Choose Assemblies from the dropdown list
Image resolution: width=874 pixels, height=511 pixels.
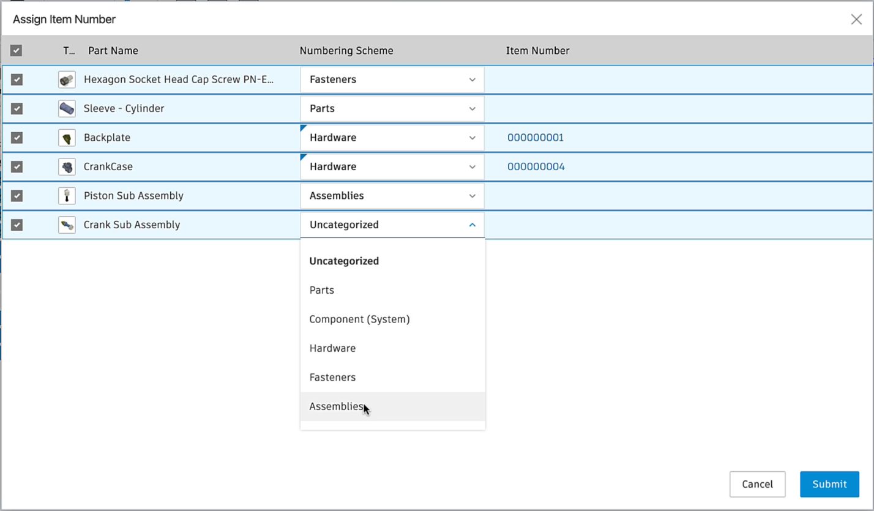click(336, 406)
